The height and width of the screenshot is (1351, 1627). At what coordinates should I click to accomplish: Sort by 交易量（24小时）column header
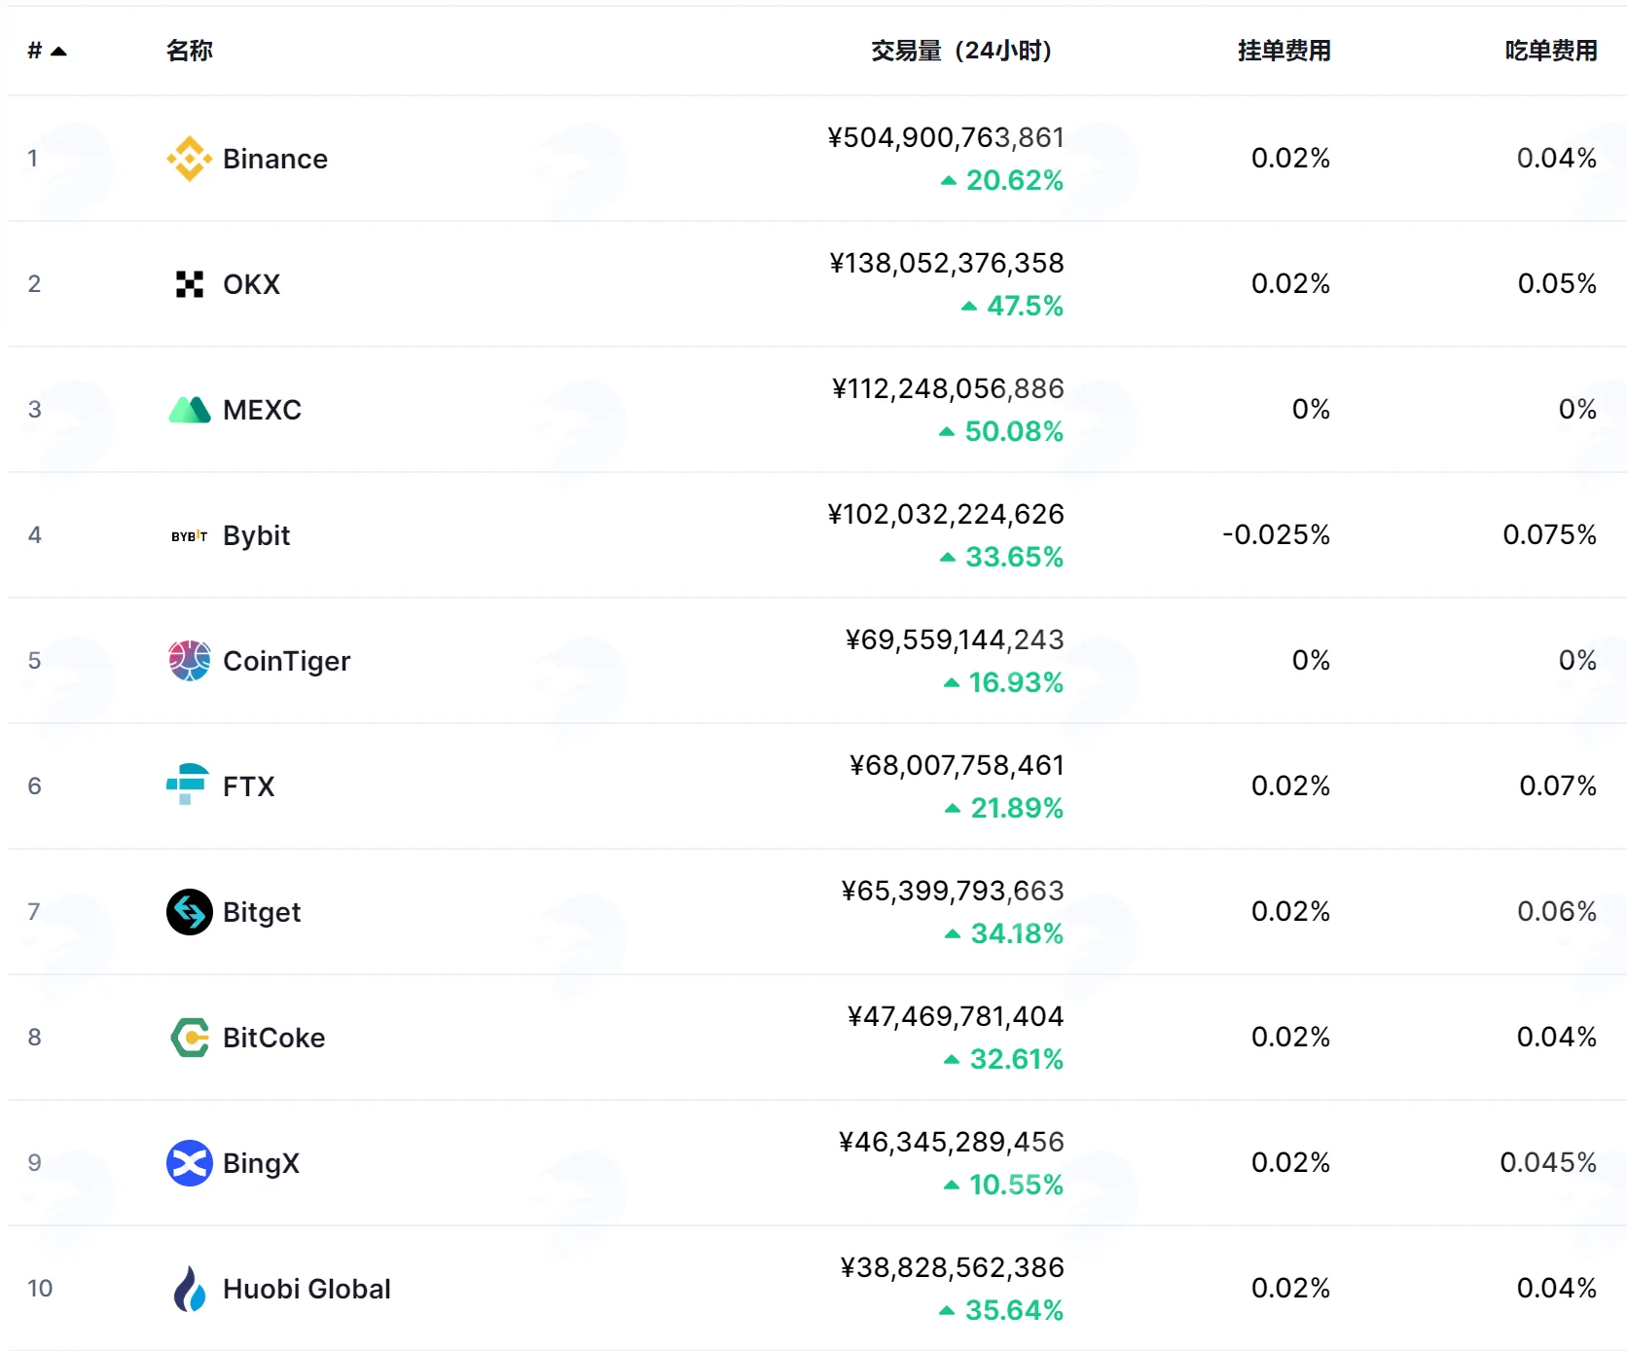pos(962,51)
